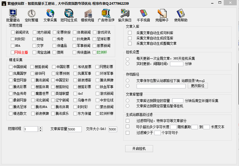The height and width of the screenshot is (166, 239).
Task: Click the app icon in title bar
Action: 4,4
